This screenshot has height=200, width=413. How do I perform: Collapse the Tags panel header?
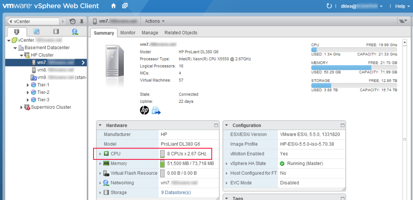click(x=227, y=198)
